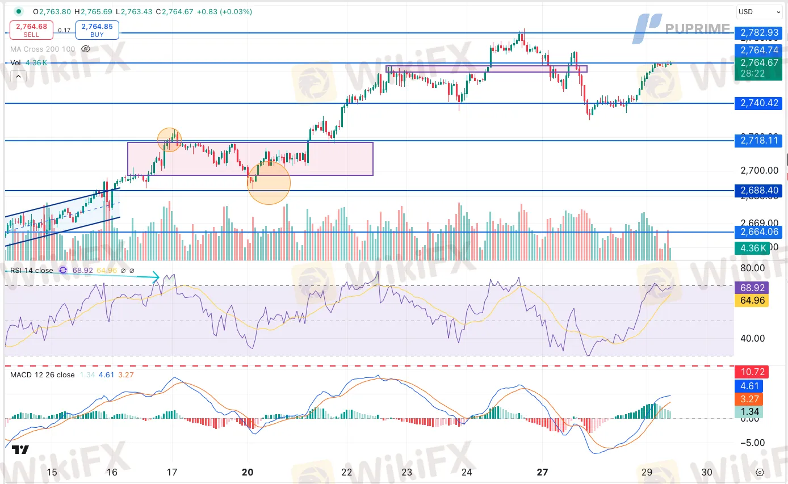Image resolution: width=788 pixels, height=484 pixels.
Task: Click the small orange circle marker
Action: click(169, 140)
